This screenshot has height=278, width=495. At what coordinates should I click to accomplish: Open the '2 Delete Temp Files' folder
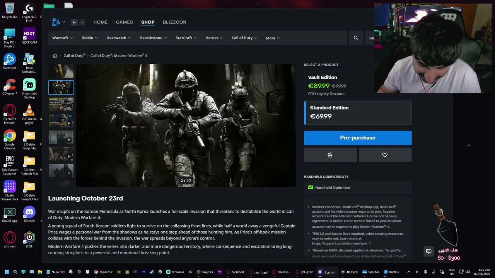29,140
